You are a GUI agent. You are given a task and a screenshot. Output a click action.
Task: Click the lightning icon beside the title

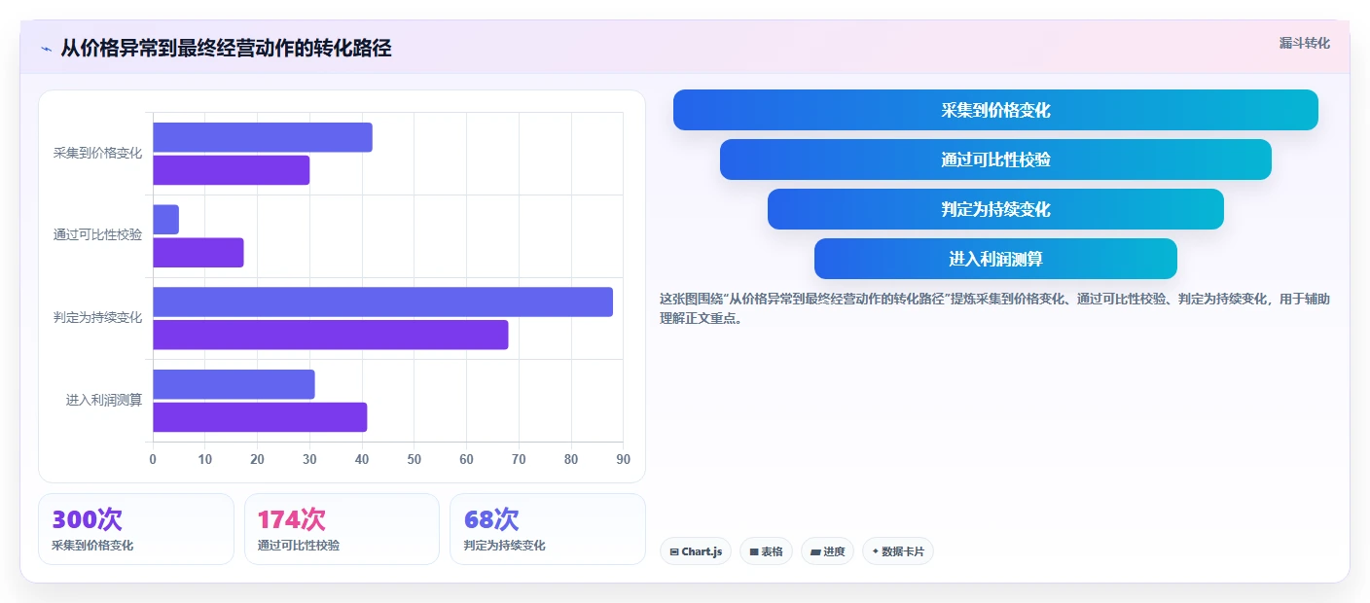[46, 49]
